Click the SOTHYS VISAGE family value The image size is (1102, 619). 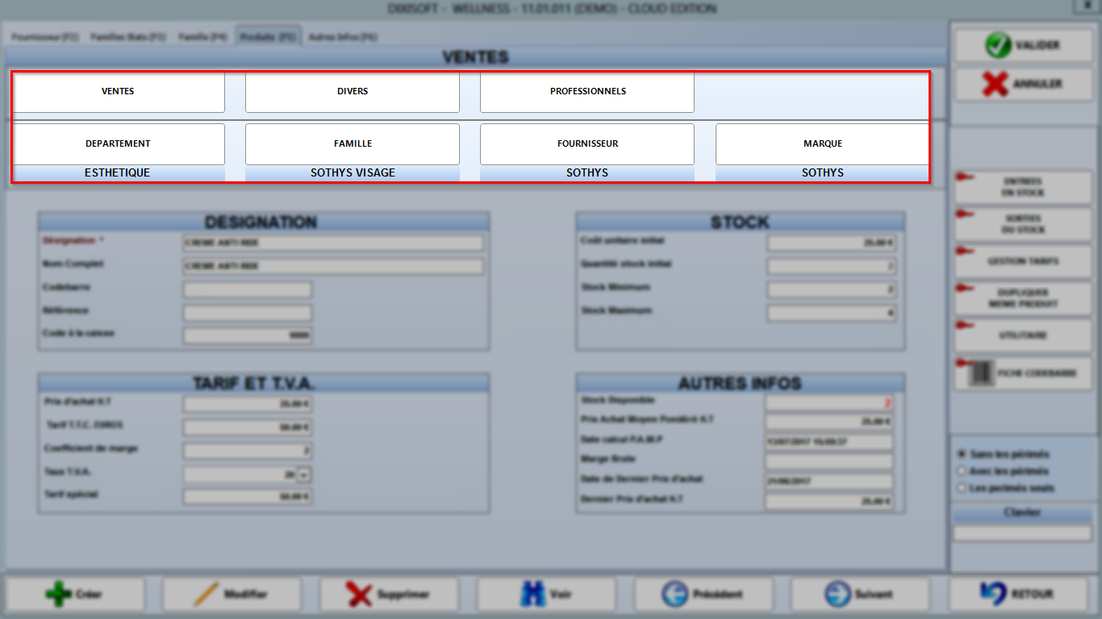pyautogui.click(x=353, y=173)
